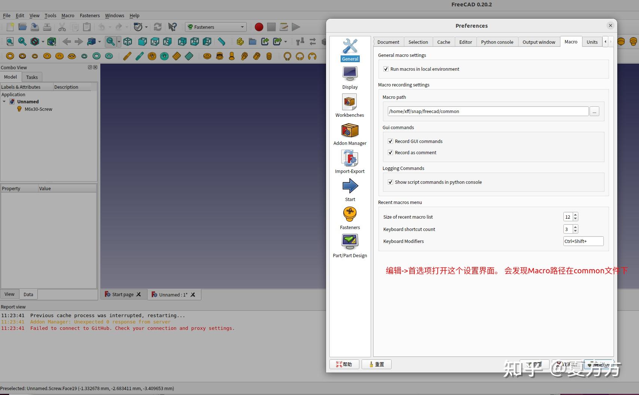Open the Macros dialog notepad icon

tap(284, 27)
